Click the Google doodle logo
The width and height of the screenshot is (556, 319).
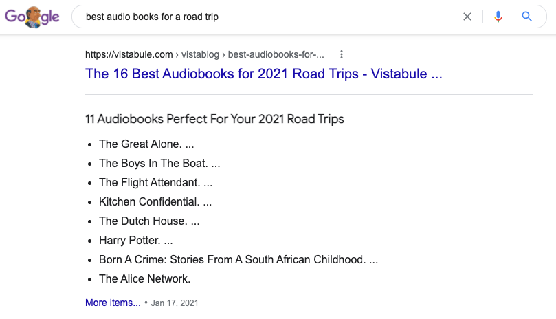point(32,17)
